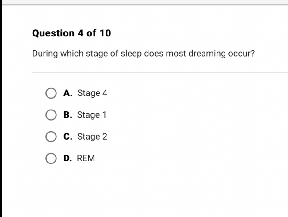Screen dimensions: 288x217
Task: Click the Question 4 of 10 heading
Action: click(x=72, y=33)
